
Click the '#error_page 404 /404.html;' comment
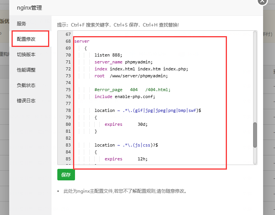click(x=132, y=90)
